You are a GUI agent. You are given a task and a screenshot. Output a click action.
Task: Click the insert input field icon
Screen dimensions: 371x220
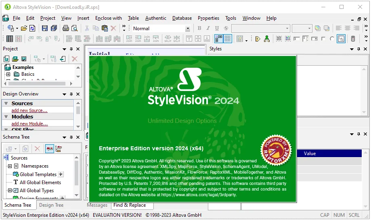[x=296, y=39]
